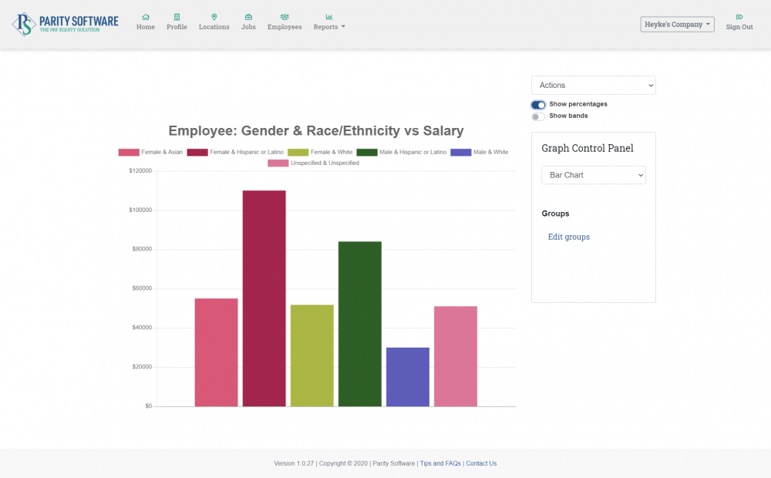Click the $120000 axis label
This screenshot has height=478, width=771.
140,170
